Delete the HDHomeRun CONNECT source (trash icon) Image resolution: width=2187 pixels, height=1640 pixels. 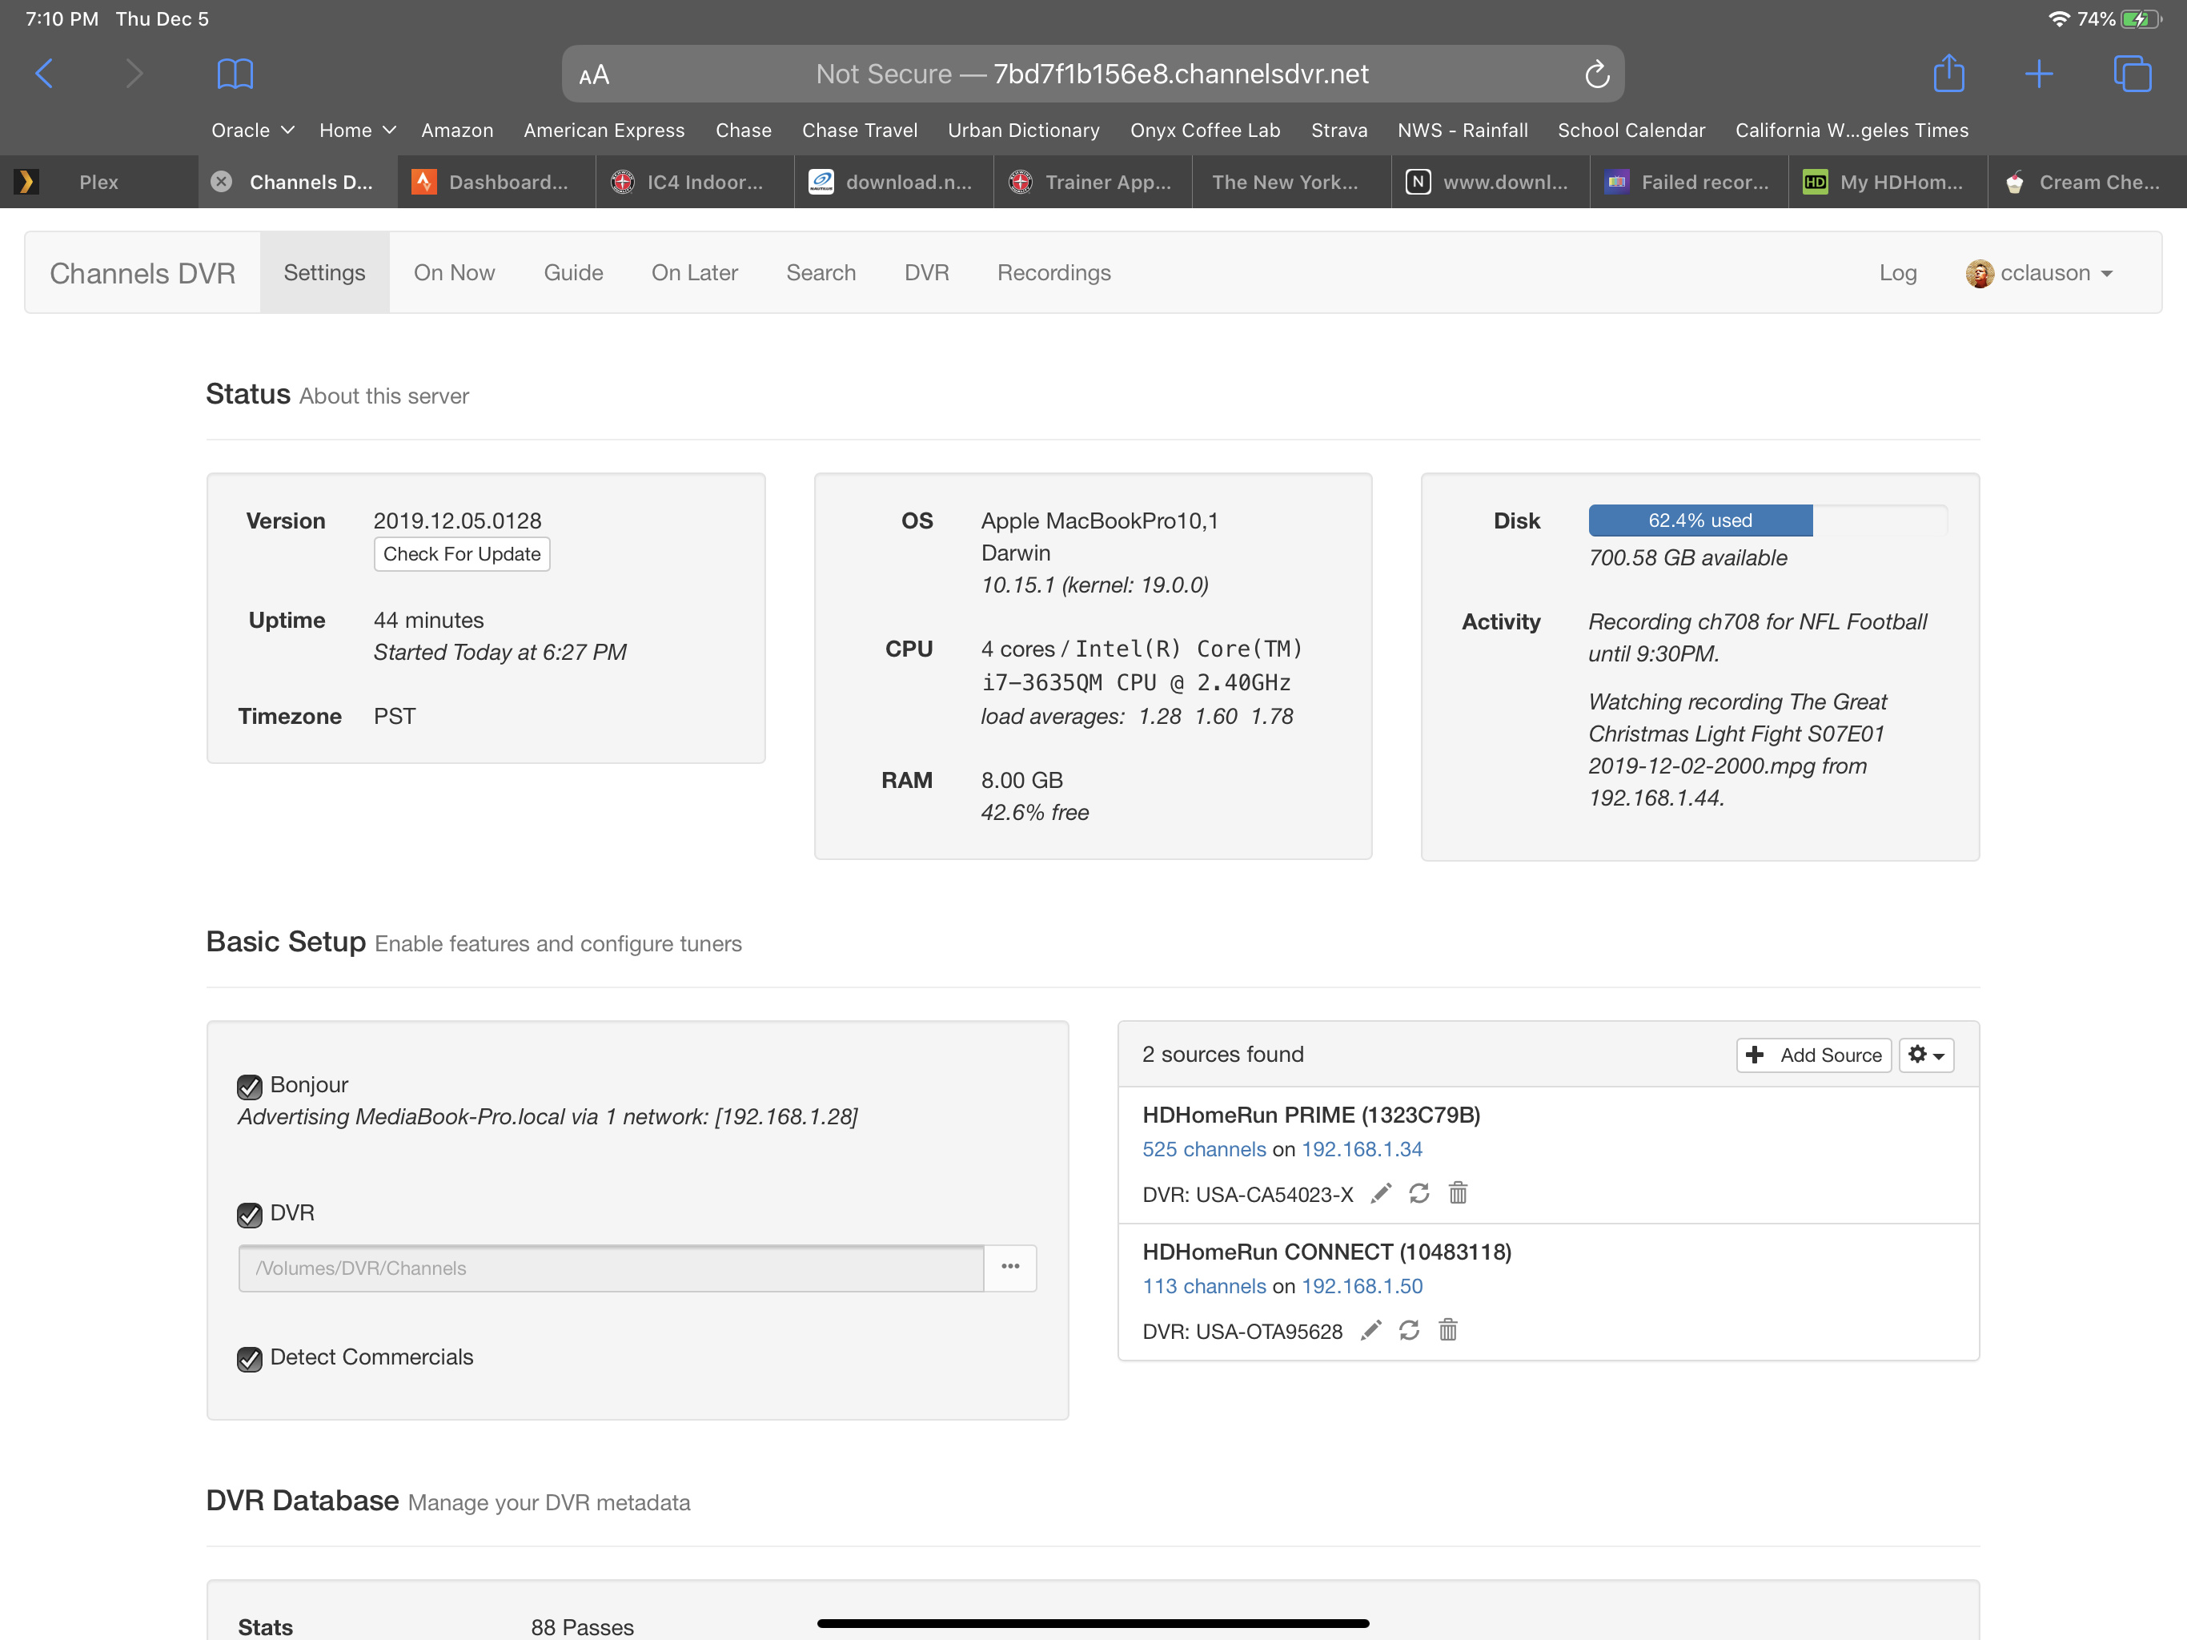1447,1330
